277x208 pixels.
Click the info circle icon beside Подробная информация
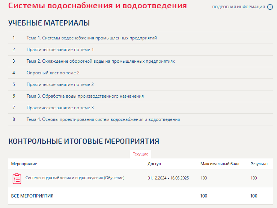coord(270,7)
